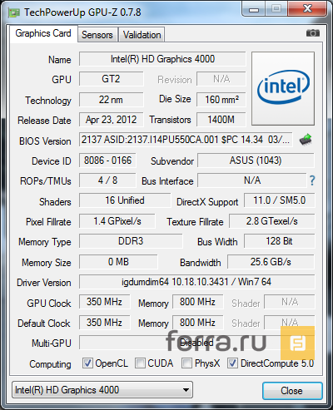Toggle the PhysX checkbox
This screenshot has height=410, width=333.
(x=186, y=363)
